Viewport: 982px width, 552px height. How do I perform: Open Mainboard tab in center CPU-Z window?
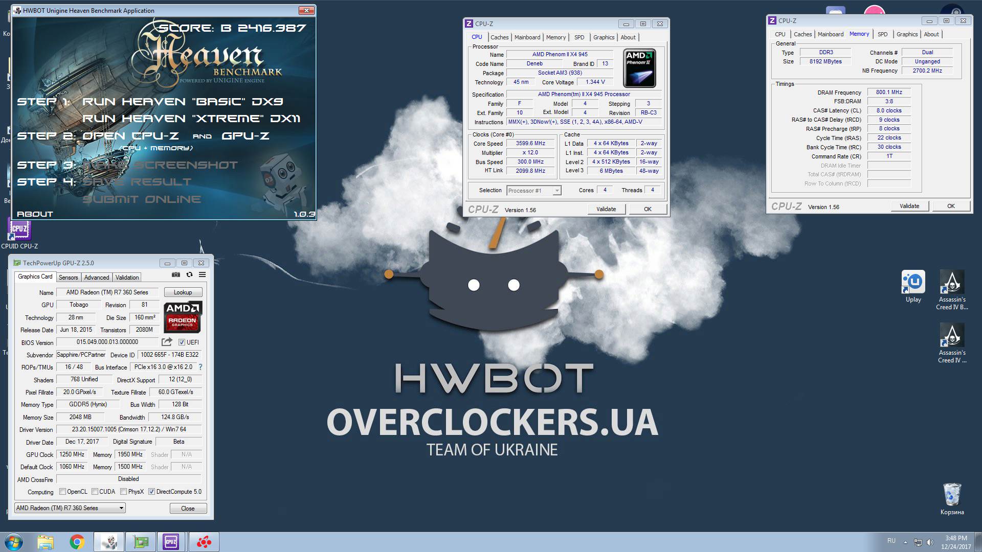[527, 37]
